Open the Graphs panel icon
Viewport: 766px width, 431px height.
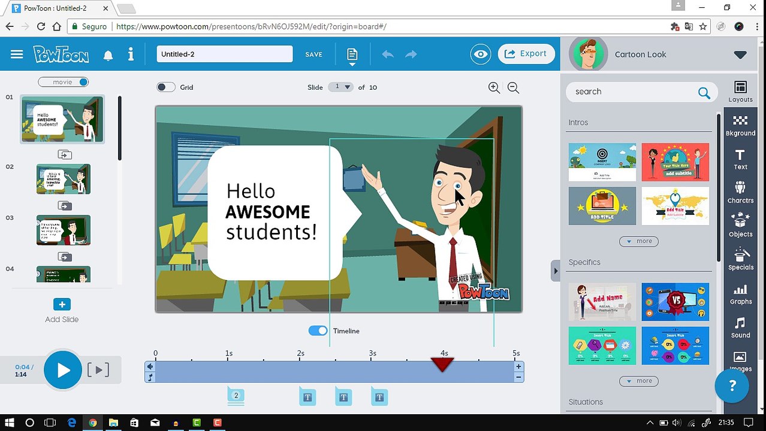[740, 295]
